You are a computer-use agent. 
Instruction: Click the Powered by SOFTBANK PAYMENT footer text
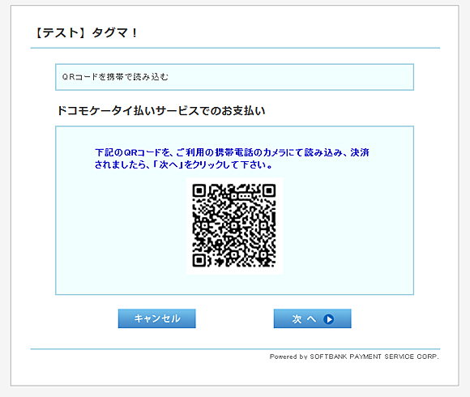[x=354, y=356]
